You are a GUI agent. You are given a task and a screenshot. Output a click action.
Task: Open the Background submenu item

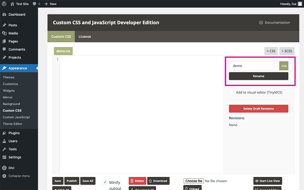pos(12,104)
